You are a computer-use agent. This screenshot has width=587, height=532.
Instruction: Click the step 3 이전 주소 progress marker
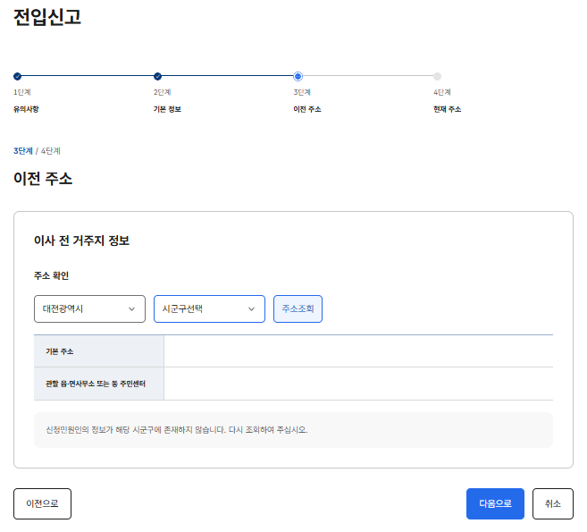pyautogui.click(x=298, y=76)
